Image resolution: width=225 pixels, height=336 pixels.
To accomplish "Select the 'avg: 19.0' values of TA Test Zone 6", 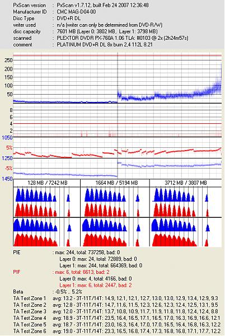I will tap(137, 331).
